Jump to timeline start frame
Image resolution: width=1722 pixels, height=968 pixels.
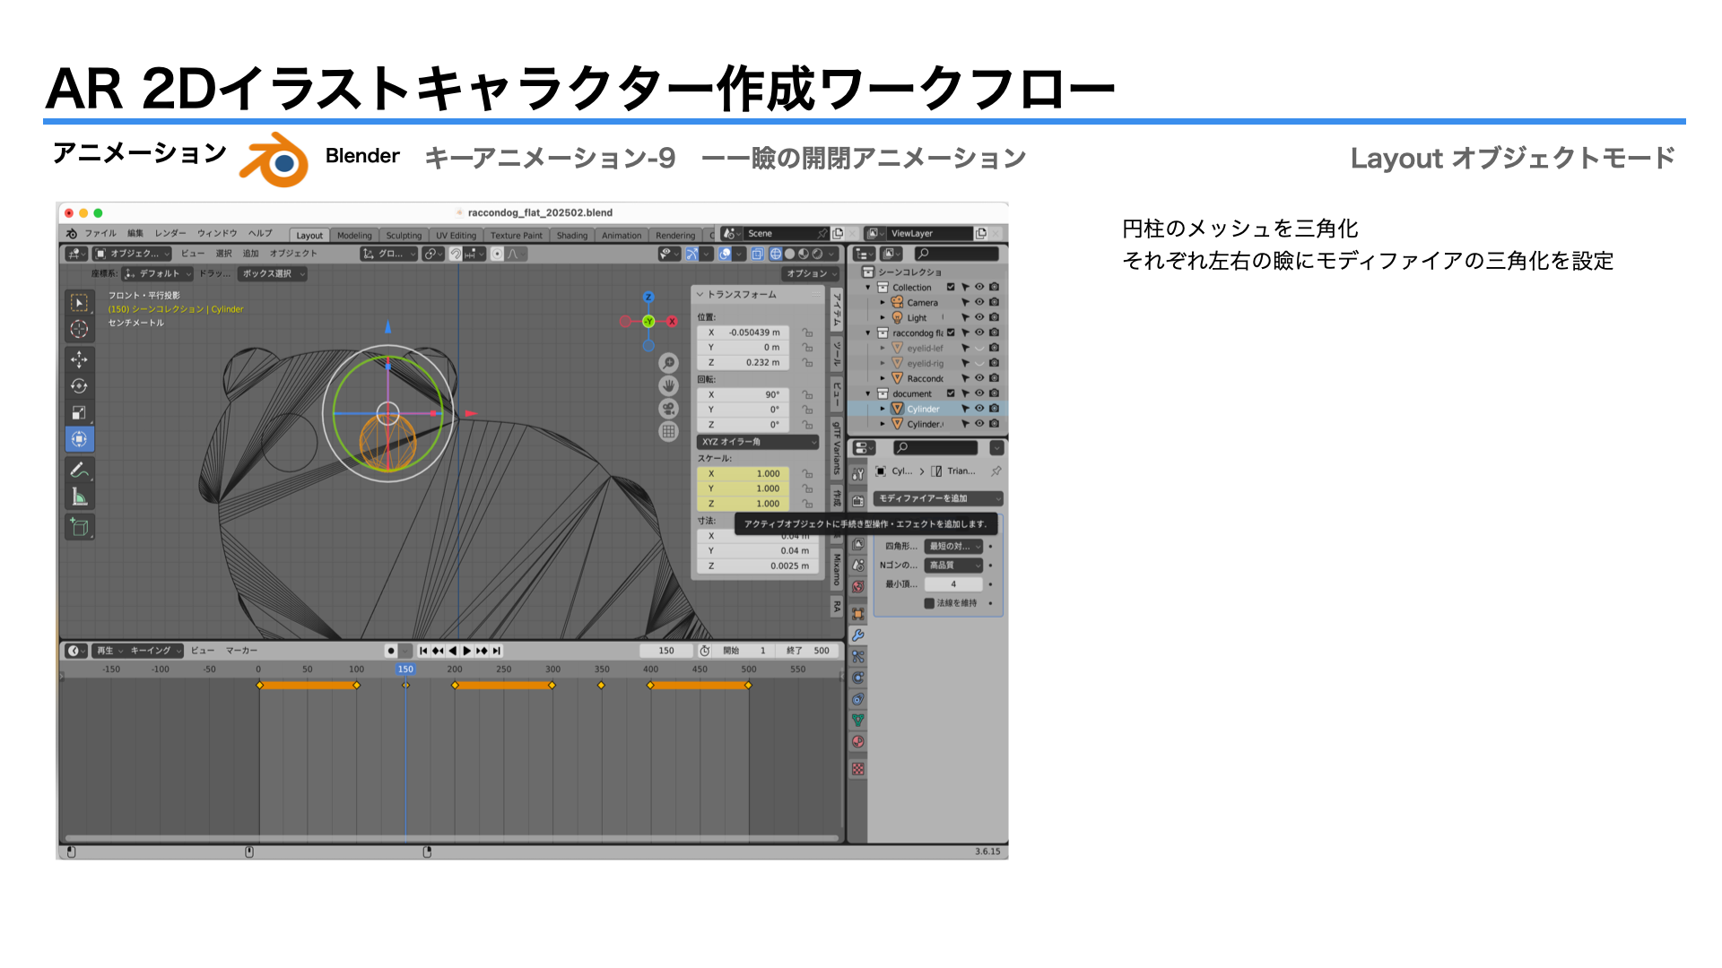click(x=423, y=651)
